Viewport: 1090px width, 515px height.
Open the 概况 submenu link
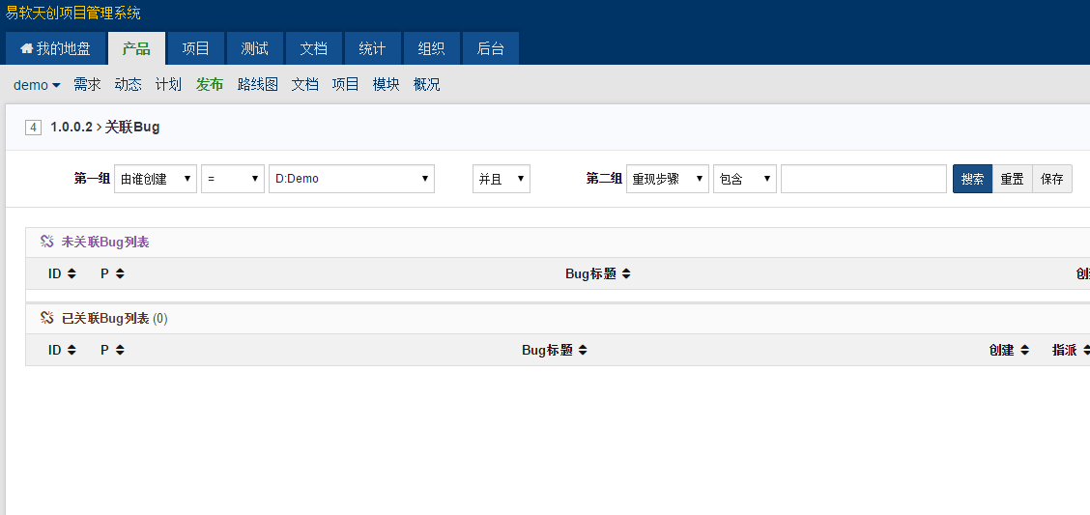coord(427,85)
